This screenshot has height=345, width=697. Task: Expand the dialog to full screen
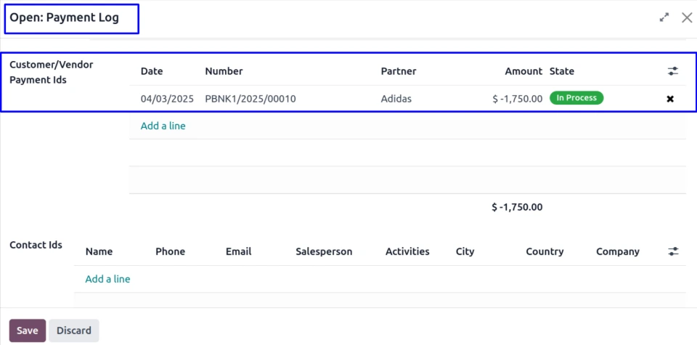coord(664,17)
